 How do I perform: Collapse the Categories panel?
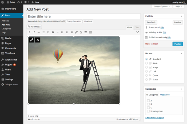181,89
